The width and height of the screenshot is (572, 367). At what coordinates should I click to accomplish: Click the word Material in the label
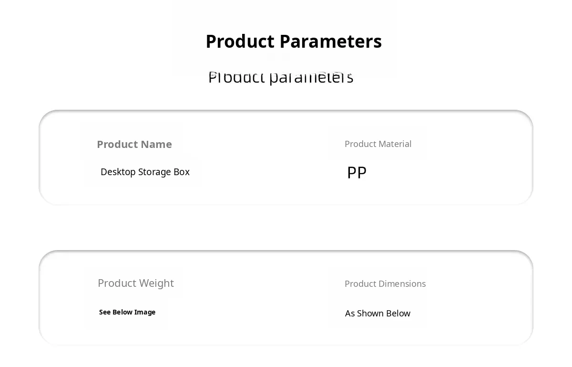[395, 144]
